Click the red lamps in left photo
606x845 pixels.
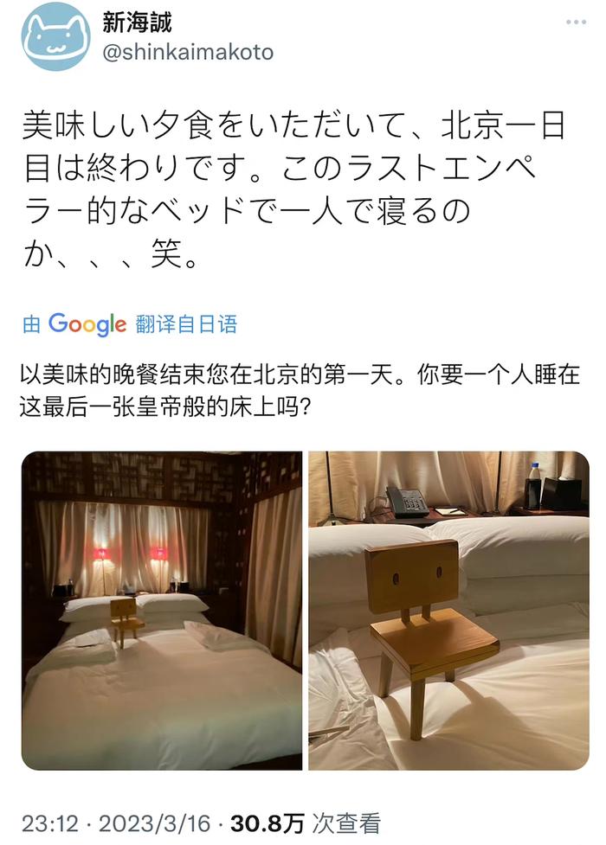pyautogui.click(x=130, y=554)
